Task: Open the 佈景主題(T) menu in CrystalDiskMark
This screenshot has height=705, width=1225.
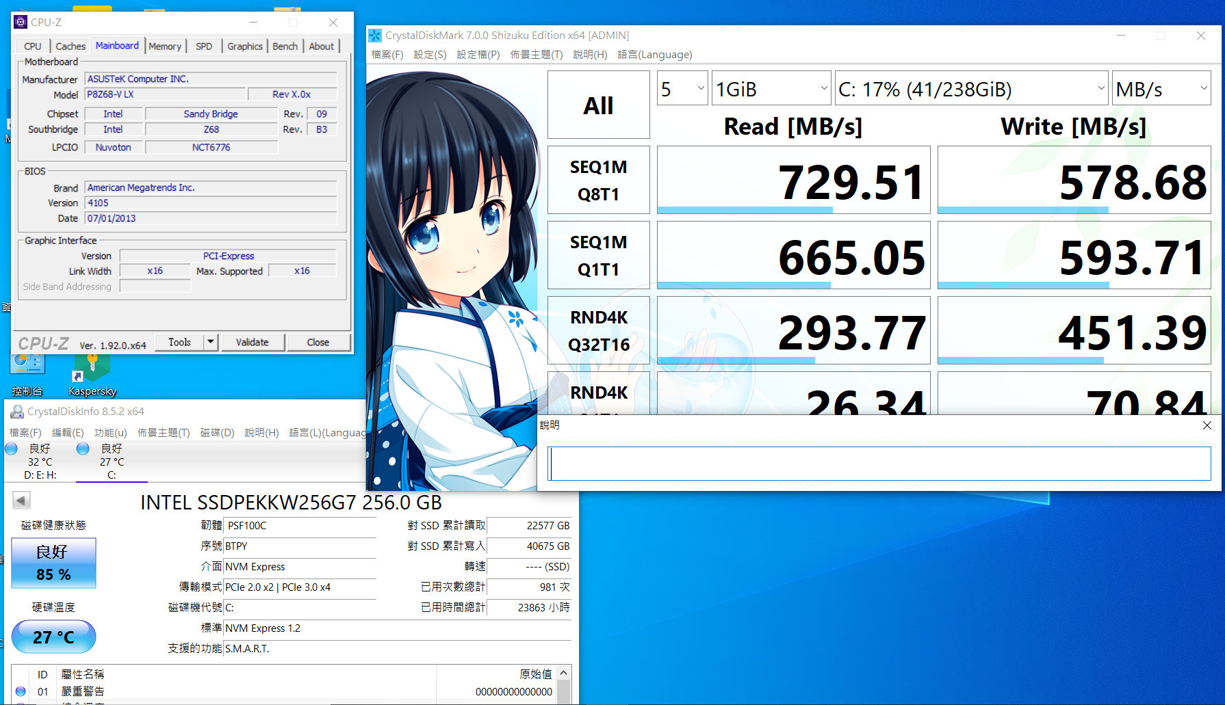Action: pyautogui.click(x=536, y=55)
